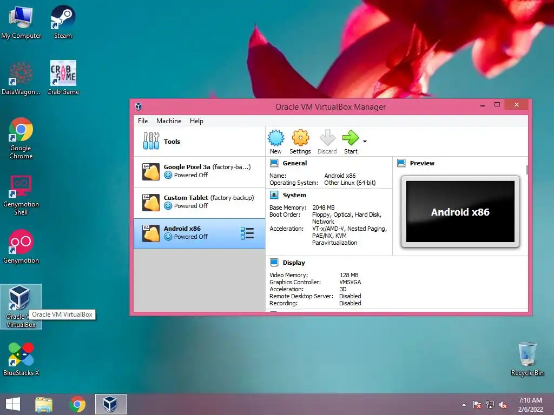Click the taskbar clock showing 7:10 AM
554x415 pixels.
point(530,405)
